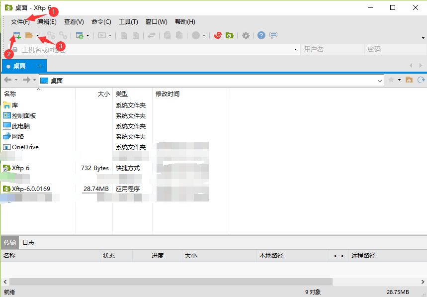427x297 pixels.
Task: Click the 密码 password field
Action: pos(395,50)
